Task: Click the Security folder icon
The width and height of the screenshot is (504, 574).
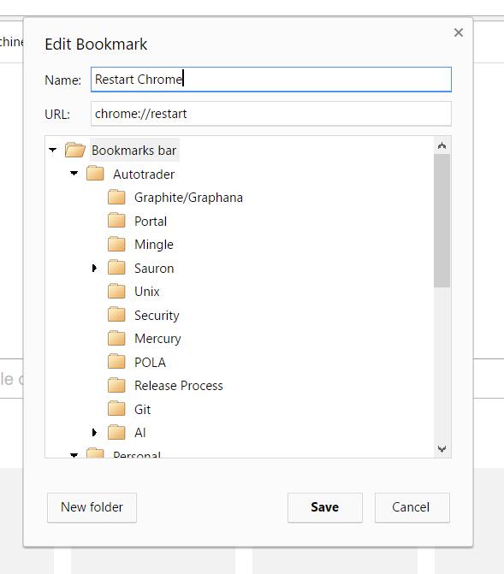Action: coord(117,315)
